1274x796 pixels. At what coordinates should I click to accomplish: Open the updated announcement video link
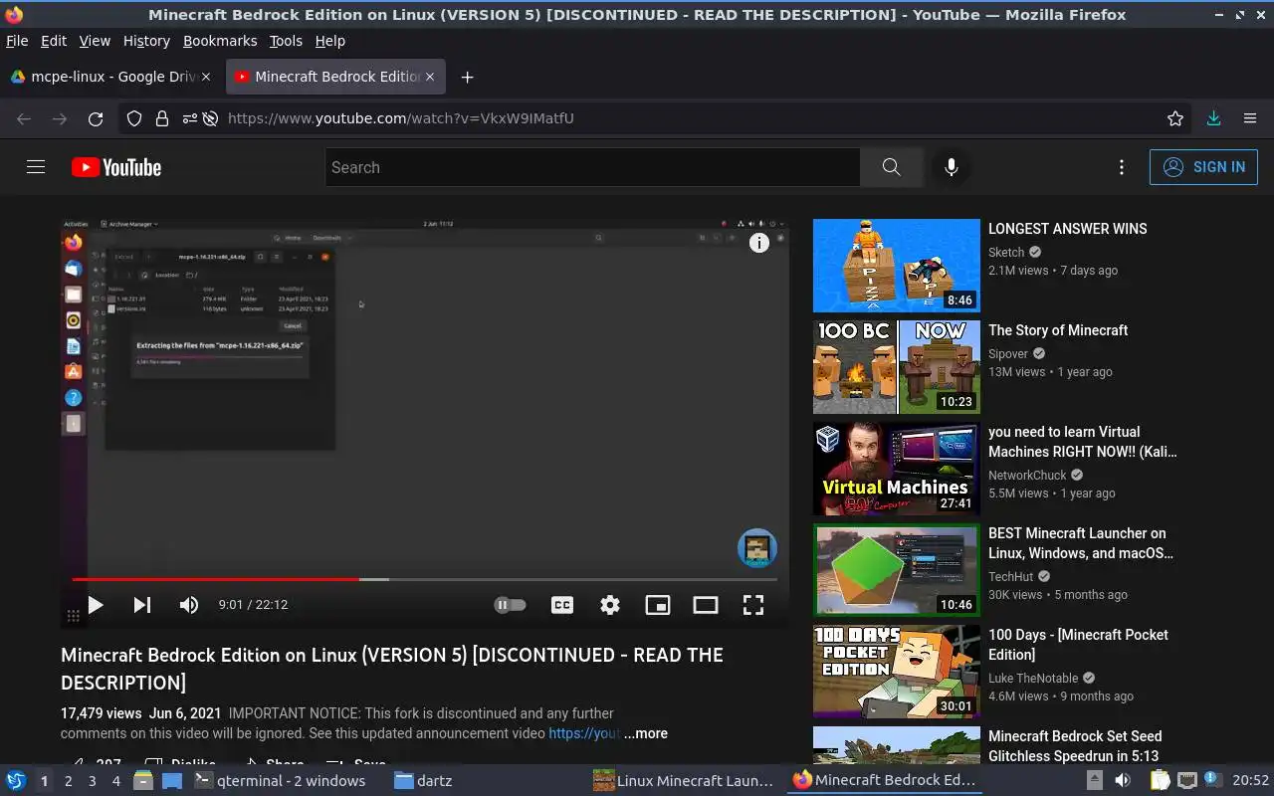[x=584, y=733]
